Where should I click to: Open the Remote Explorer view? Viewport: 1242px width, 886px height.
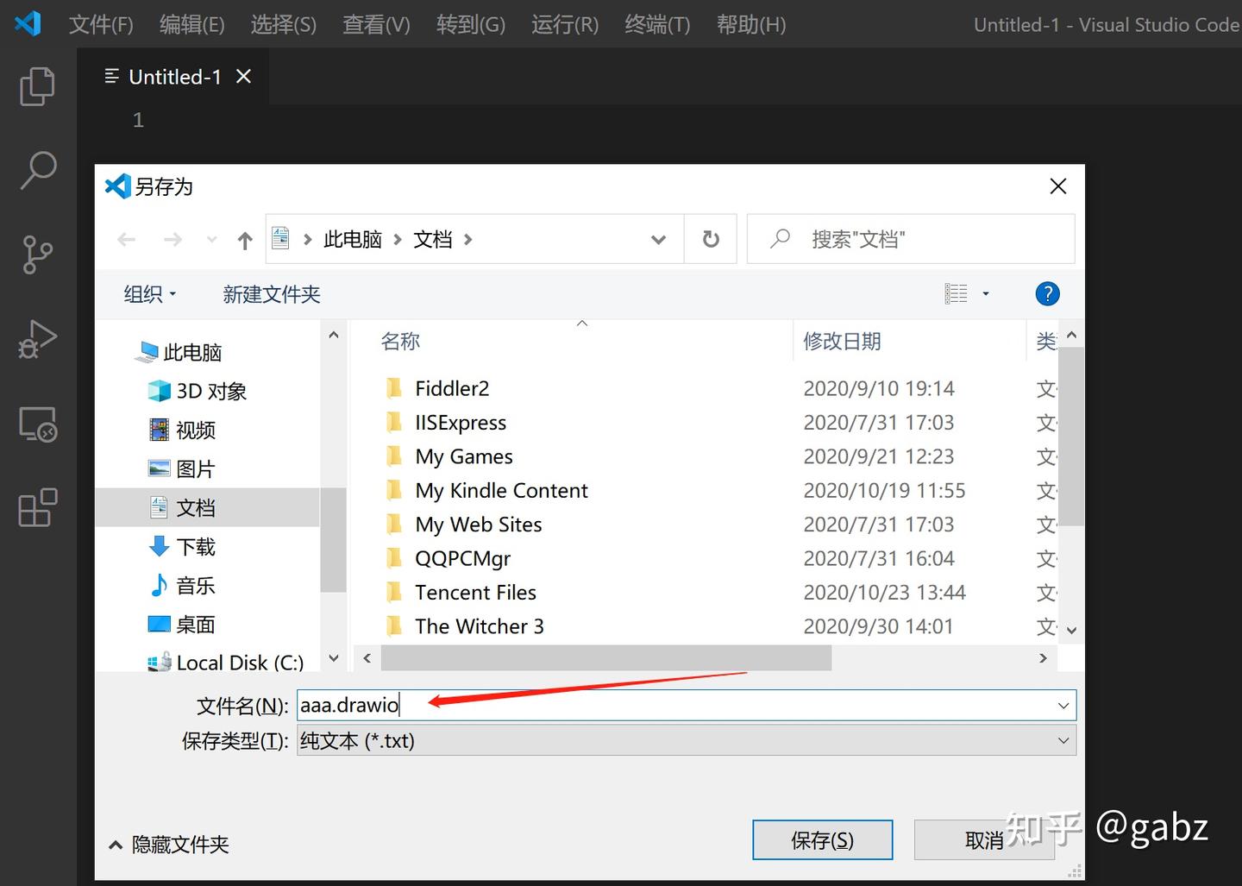click(37, 424)
